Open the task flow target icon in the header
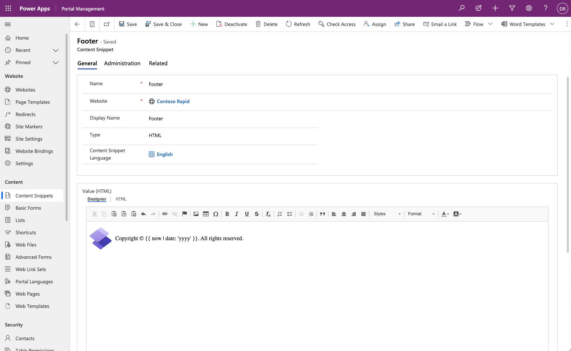 click(x=478, y=8)
